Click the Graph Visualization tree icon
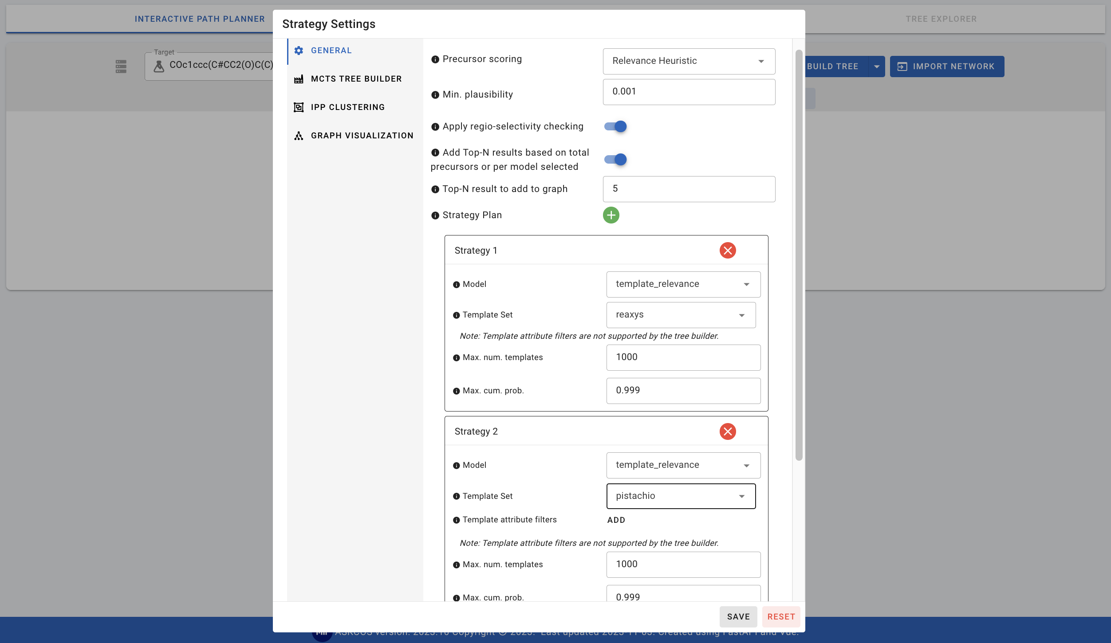Screen dimensions: 1111x643 [299, 136]
